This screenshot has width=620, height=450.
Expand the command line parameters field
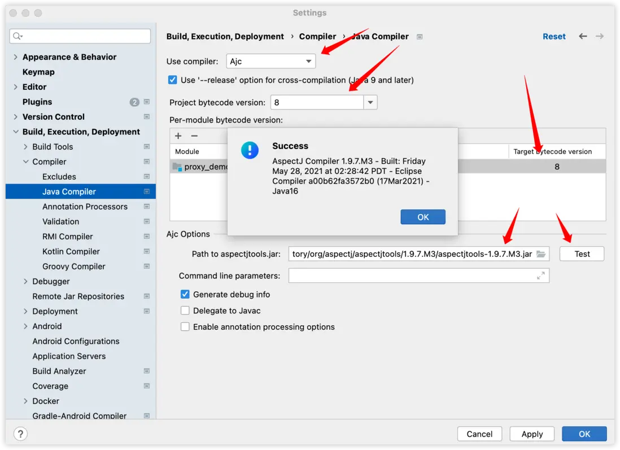coord(540,276)
